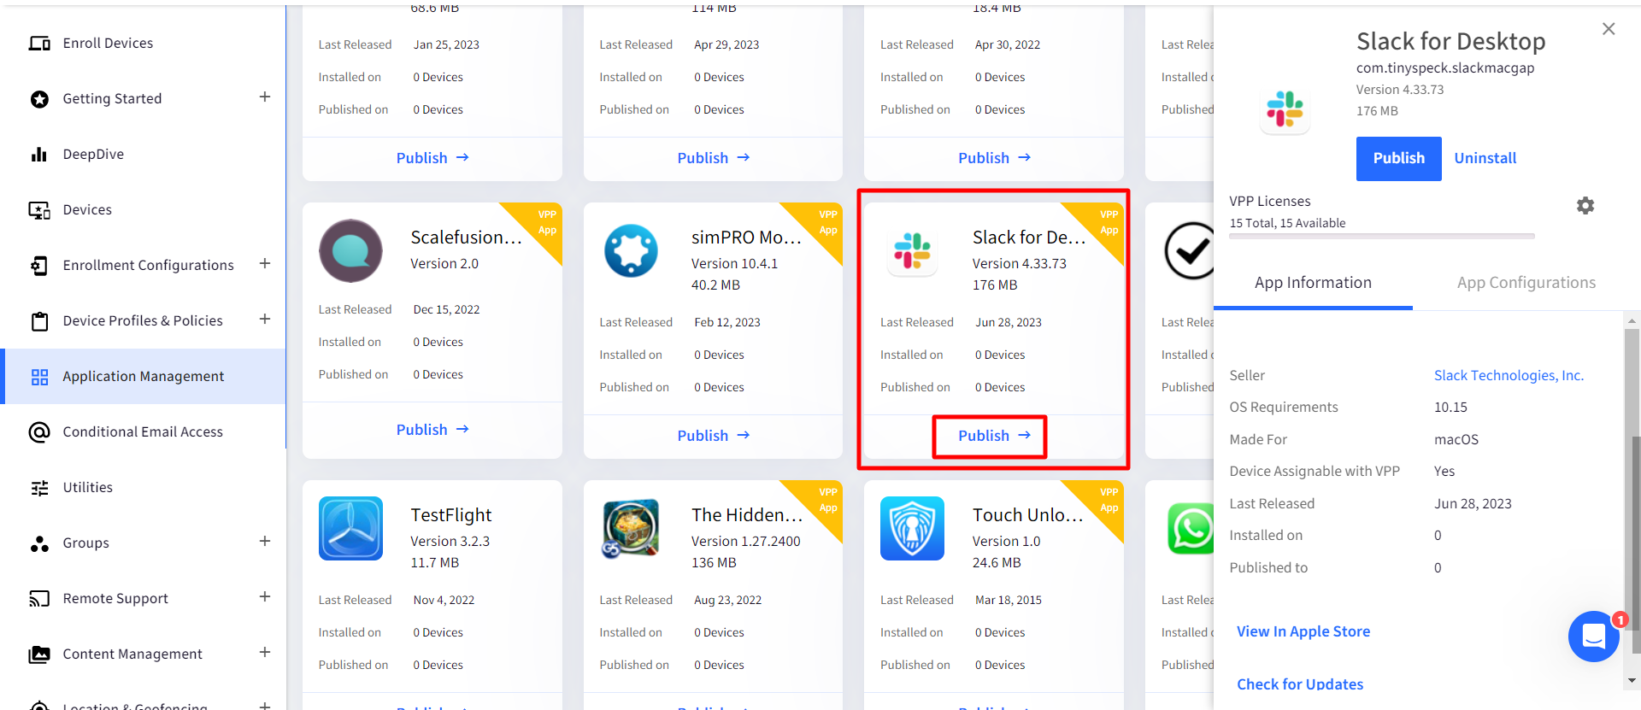Image resolution: width=1641 pixels, height=710 pixels.
Task: Click the DeepDive bar chart icon
Action: point(39,155)
